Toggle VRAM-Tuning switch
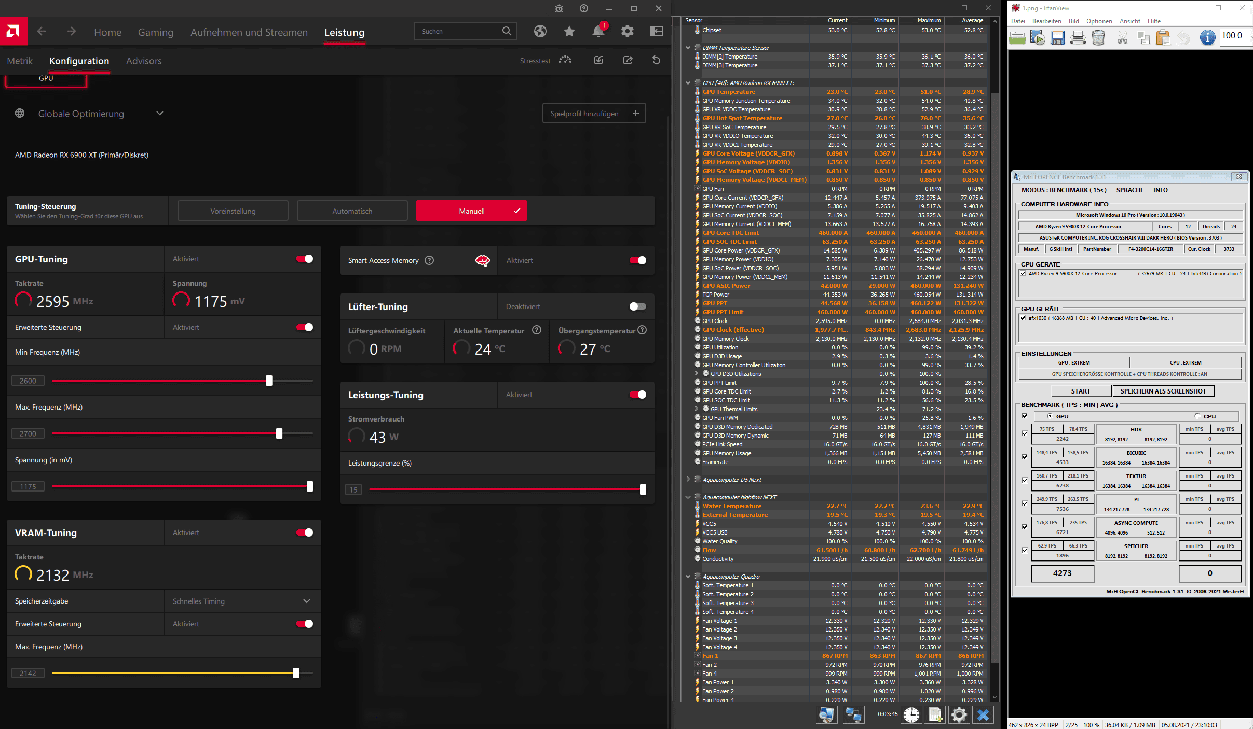The image size is (1253, 729). coord(305,532)
